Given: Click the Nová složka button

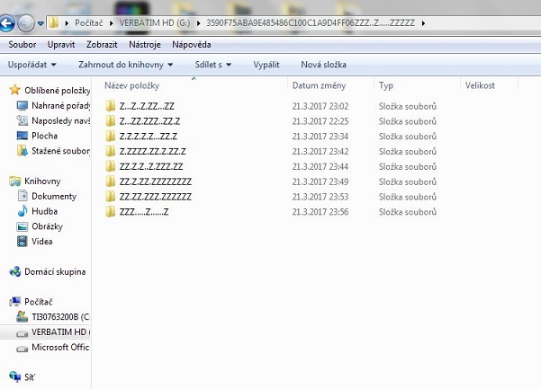Looking at the screenshot, I should pyautogui.click(x=322, y=65).
